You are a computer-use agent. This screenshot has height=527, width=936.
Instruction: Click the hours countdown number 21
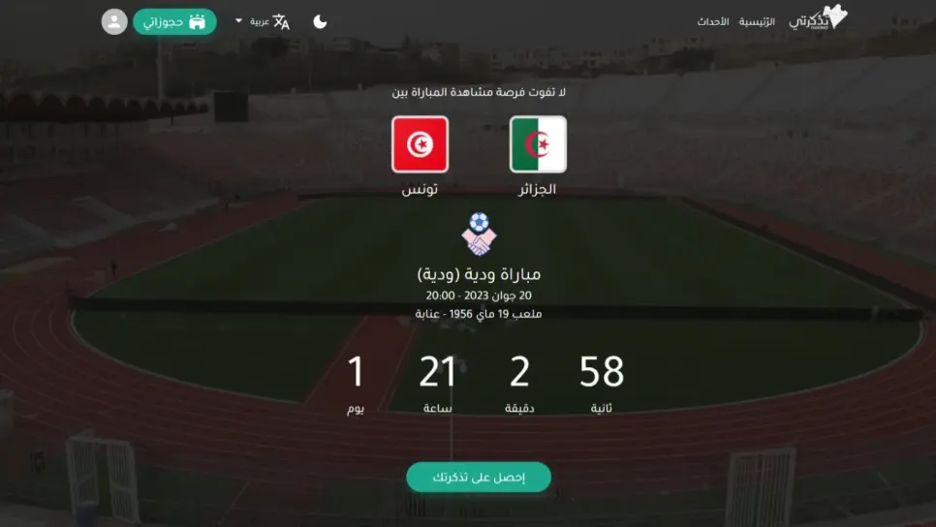[438, 371]
